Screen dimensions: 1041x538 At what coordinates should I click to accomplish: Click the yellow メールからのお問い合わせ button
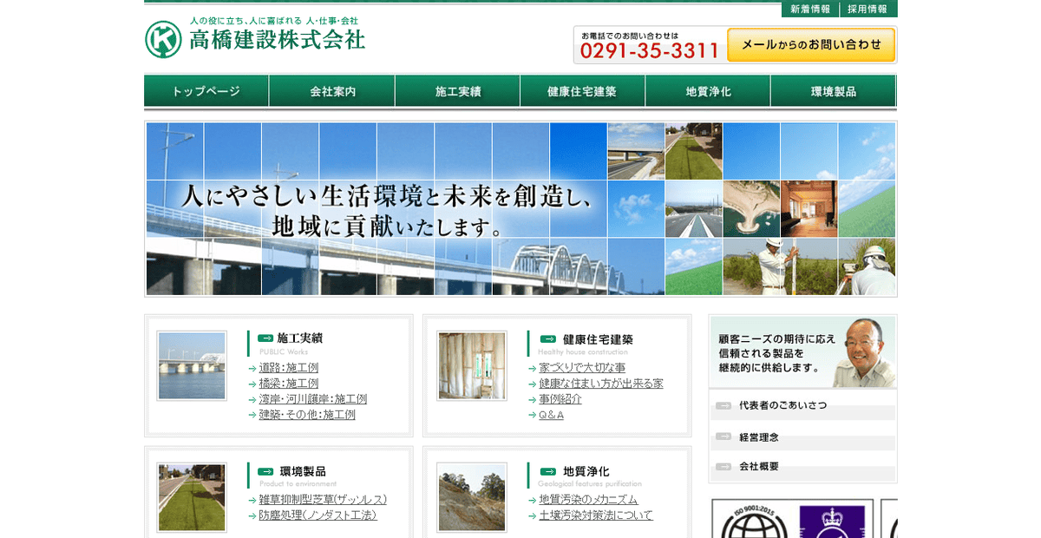click(811, 43)
